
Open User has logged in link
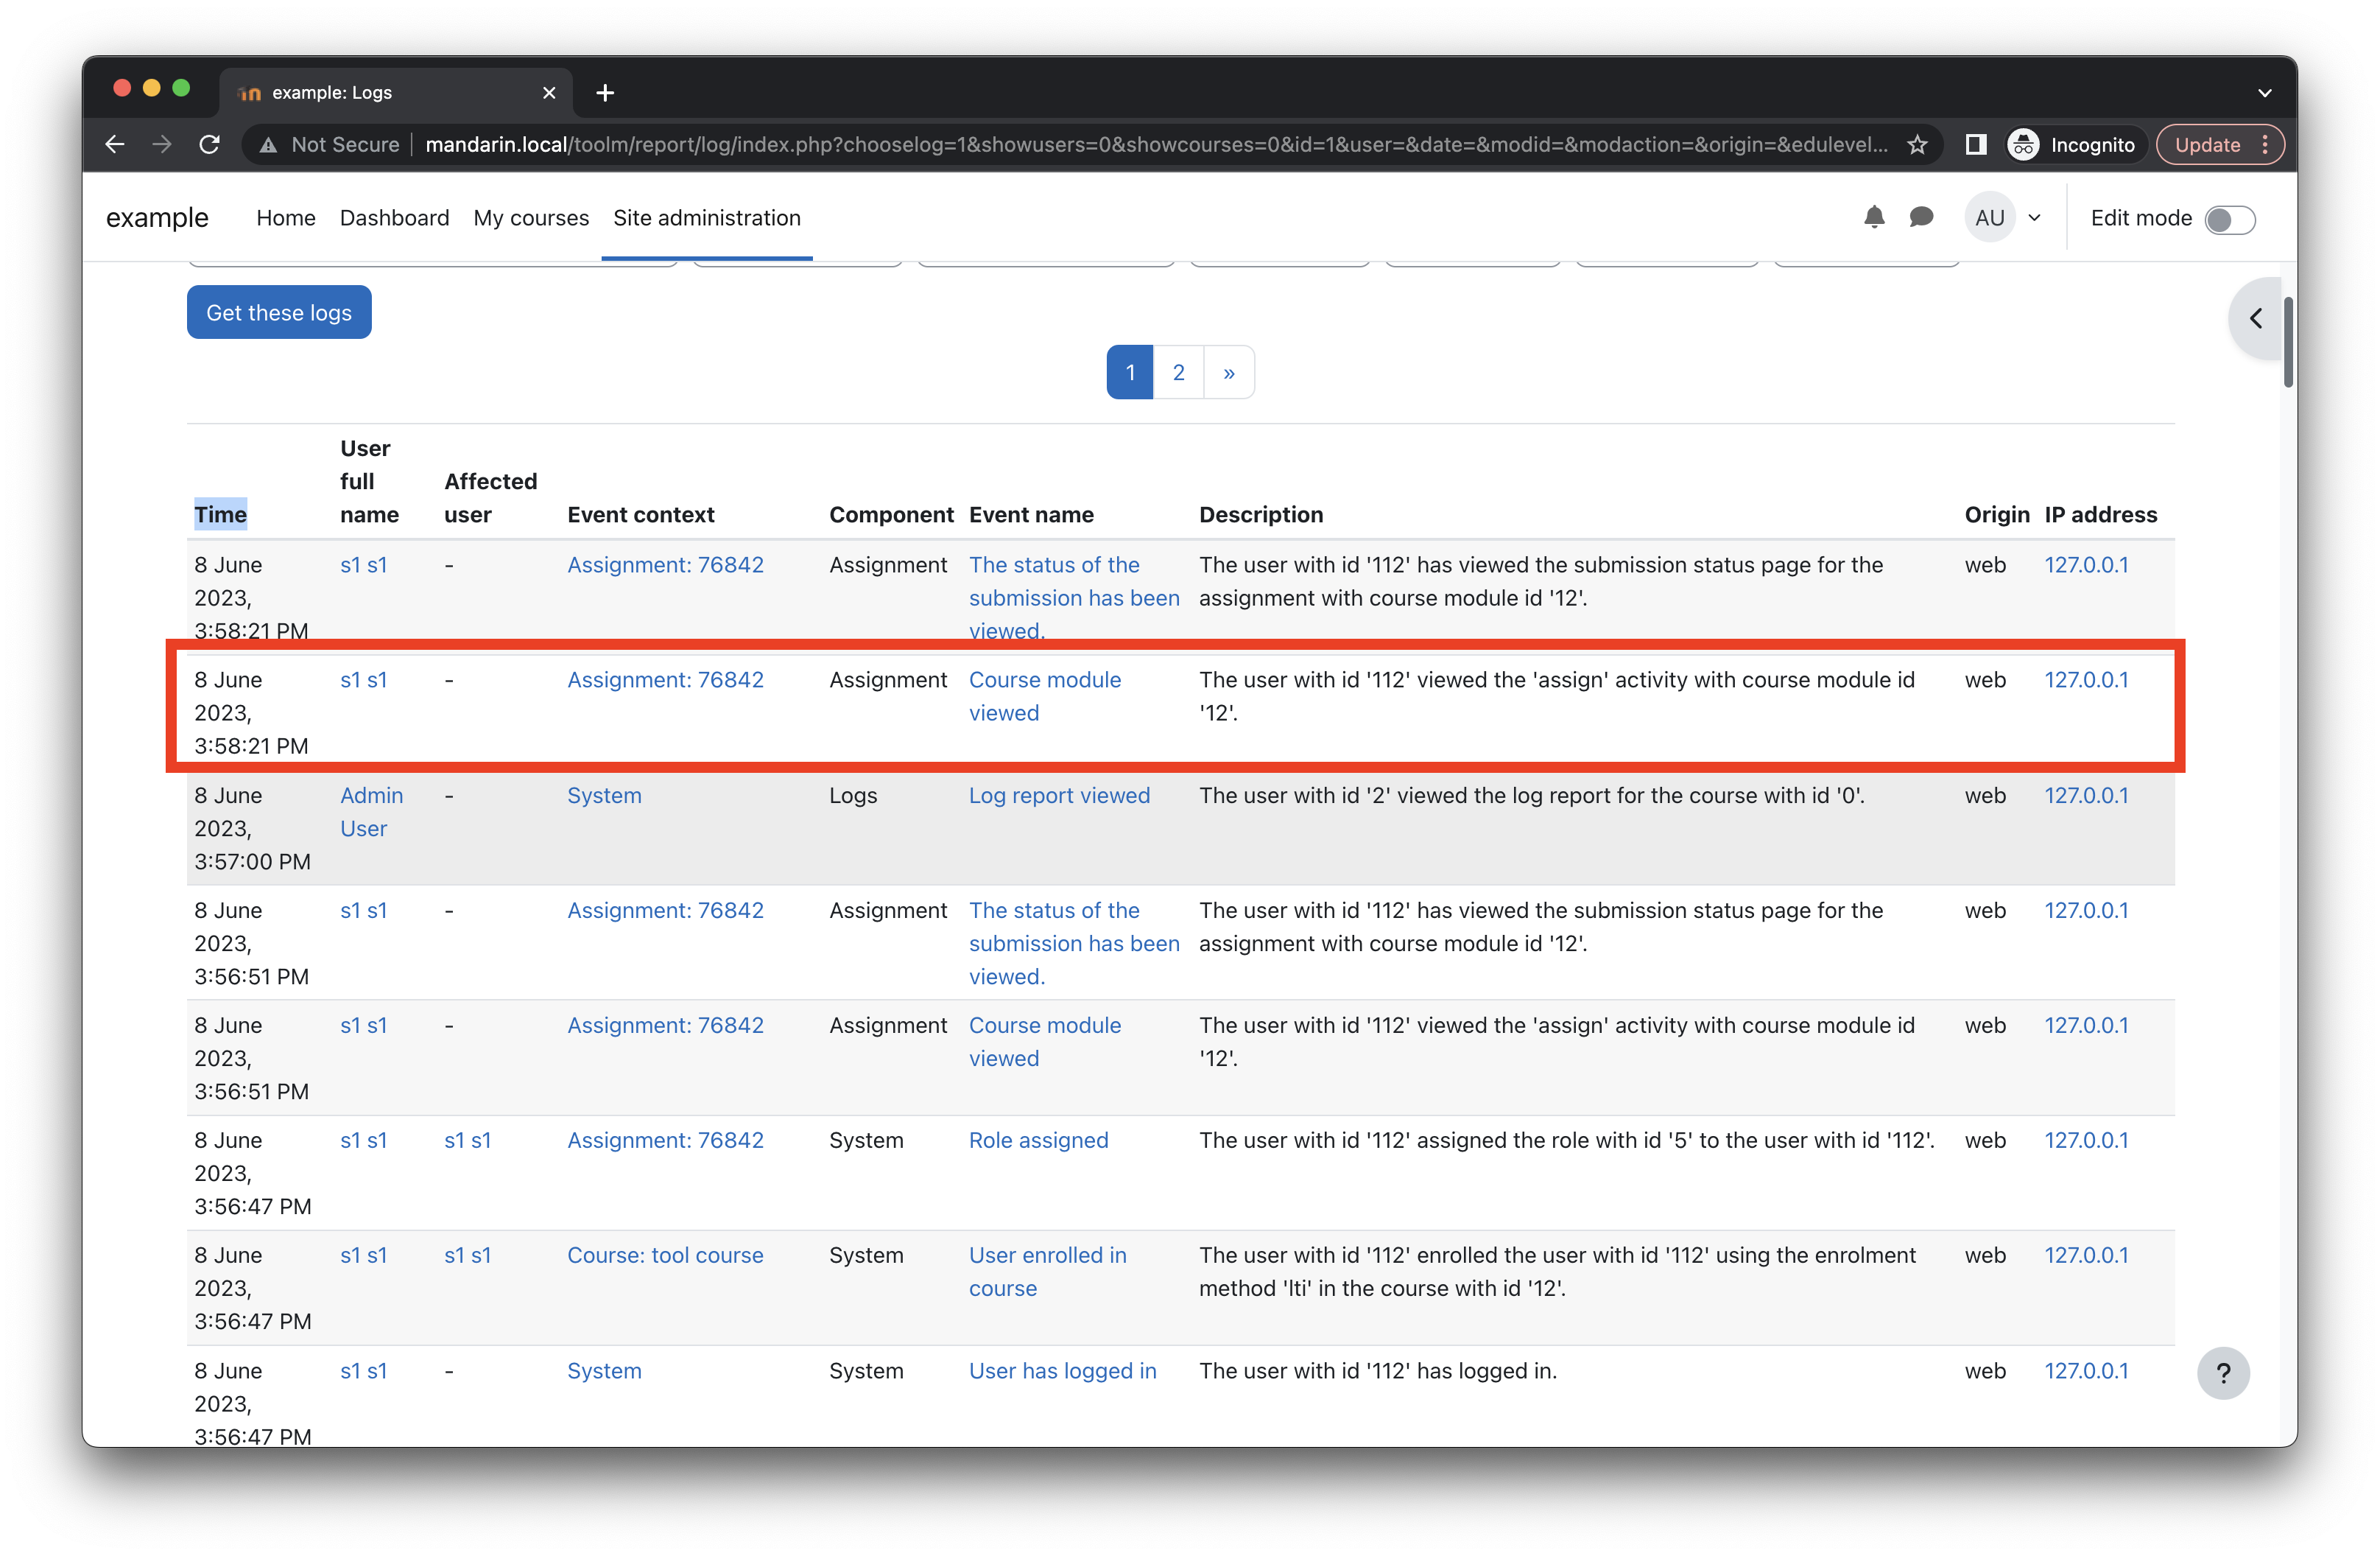(1062, 1371)
